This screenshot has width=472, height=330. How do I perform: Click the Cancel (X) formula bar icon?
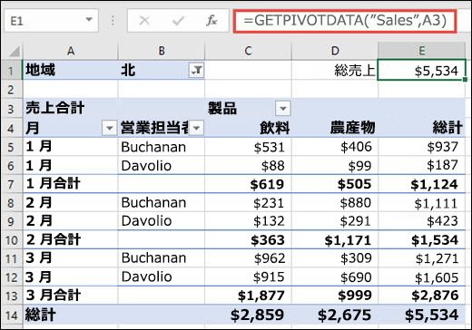144,21
